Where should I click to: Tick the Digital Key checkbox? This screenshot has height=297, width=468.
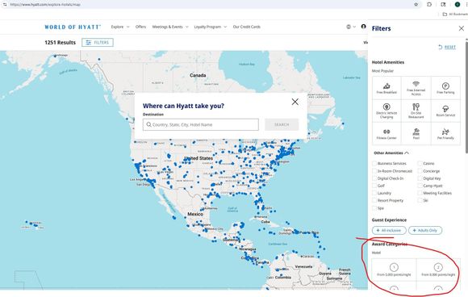[420, 178]
